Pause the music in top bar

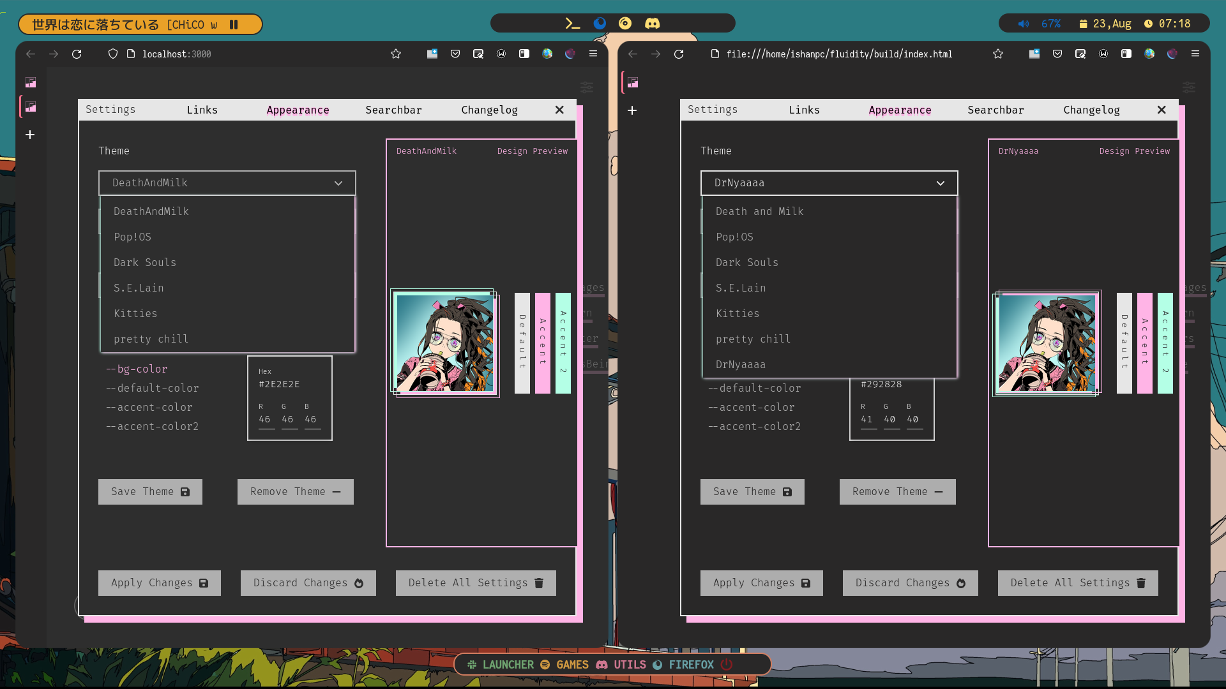(x=234, y=25)
